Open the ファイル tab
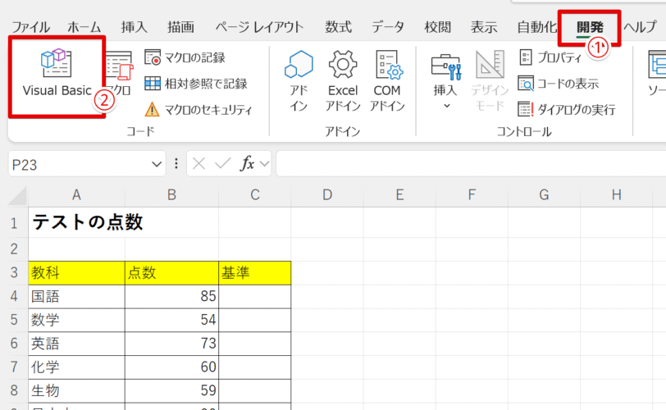Viewport: 666px width, 410px height. pos(30,27)
